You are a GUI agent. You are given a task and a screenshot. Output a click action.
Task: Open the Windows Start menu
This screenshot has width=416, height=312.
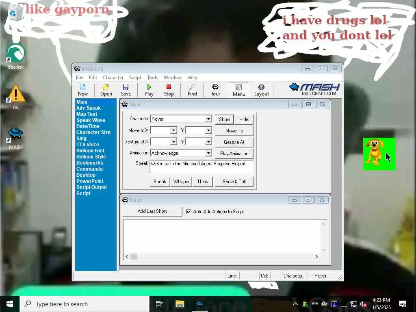10,304
